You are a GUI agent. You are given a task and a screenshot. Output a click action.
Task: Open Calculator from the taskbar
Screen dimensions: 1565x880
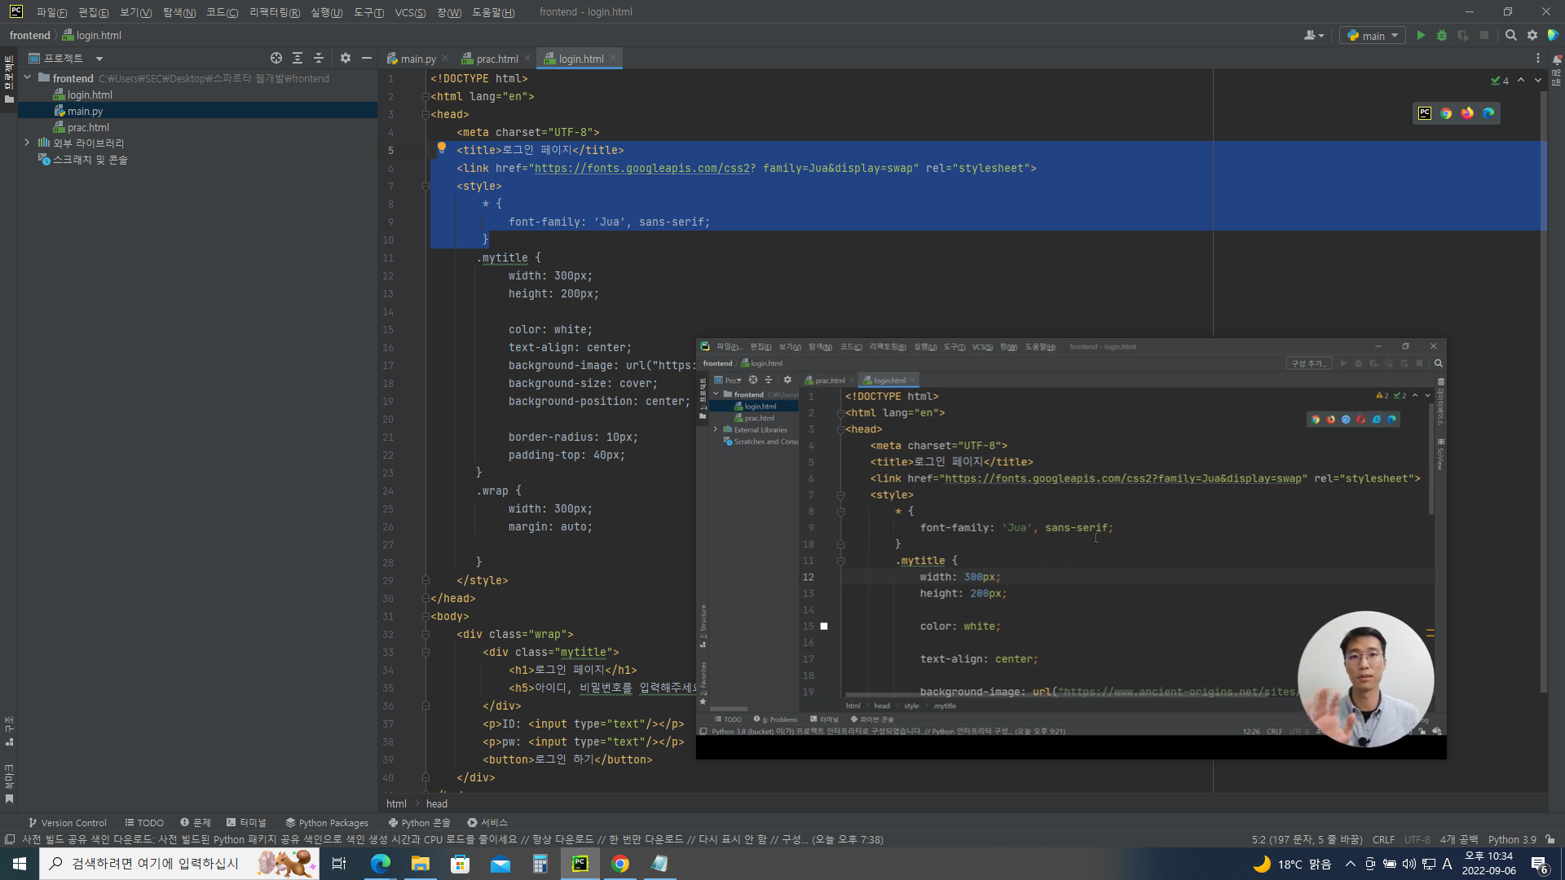[x=540, y=864]
